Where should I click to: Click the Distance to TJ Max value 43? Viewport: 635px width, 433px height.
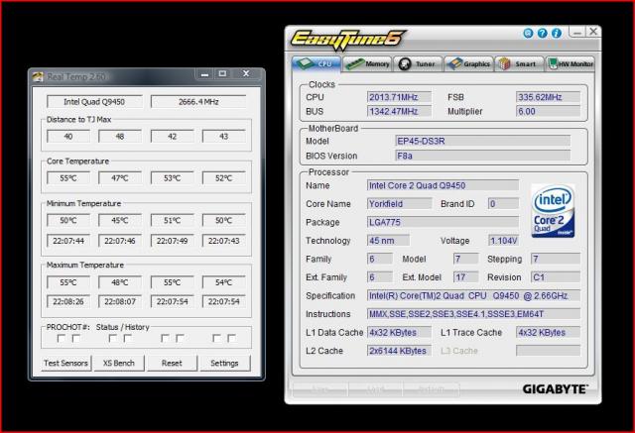pyautogui.click(x=223, y=137)
